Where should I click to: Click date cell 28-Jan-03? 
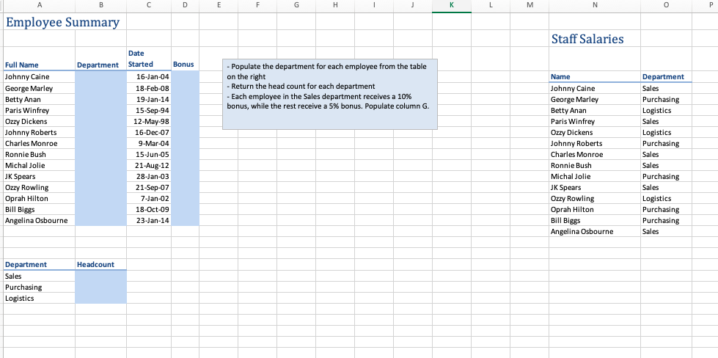(x=149, y=176)
